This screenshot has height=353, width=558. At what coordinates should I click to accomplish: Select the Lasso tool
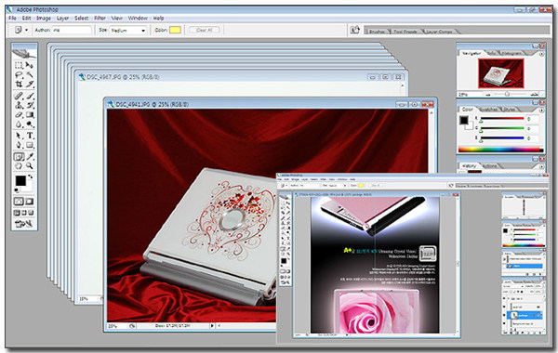[x=19, y=75]
